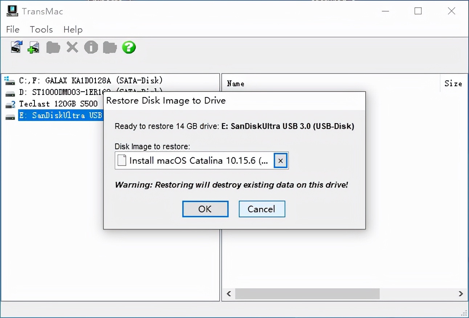
Task: Click the document icon beside the image filename
Action: tap(122, 160)
